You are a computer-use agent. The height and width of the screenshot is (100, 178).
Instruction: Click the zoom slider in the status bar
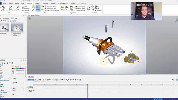tap(173, 99)
